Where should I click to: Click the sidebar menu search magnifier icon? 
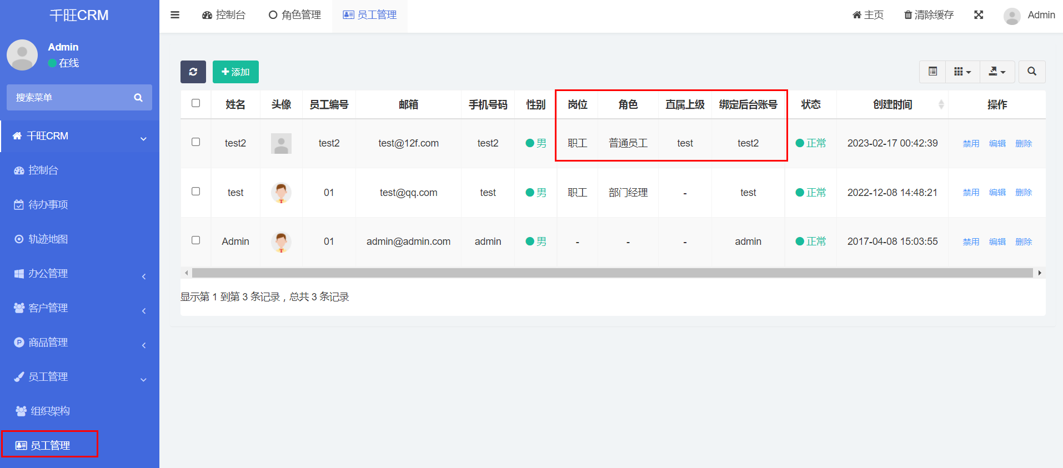(x=138, y=98)
